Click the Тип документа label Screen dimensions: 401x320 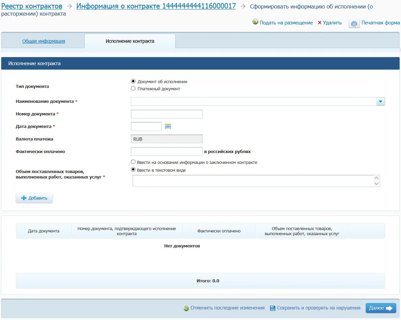(32, 87)
